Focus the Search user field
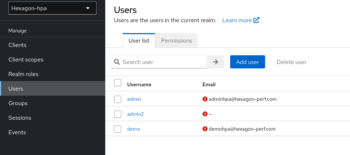Viewport: 350px width, 155px height. tap(159, 62)
